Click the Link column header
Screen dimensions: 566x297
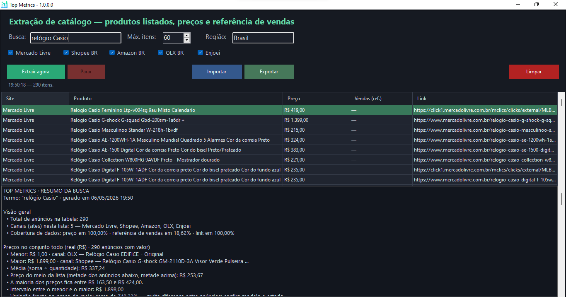(485, 99)
